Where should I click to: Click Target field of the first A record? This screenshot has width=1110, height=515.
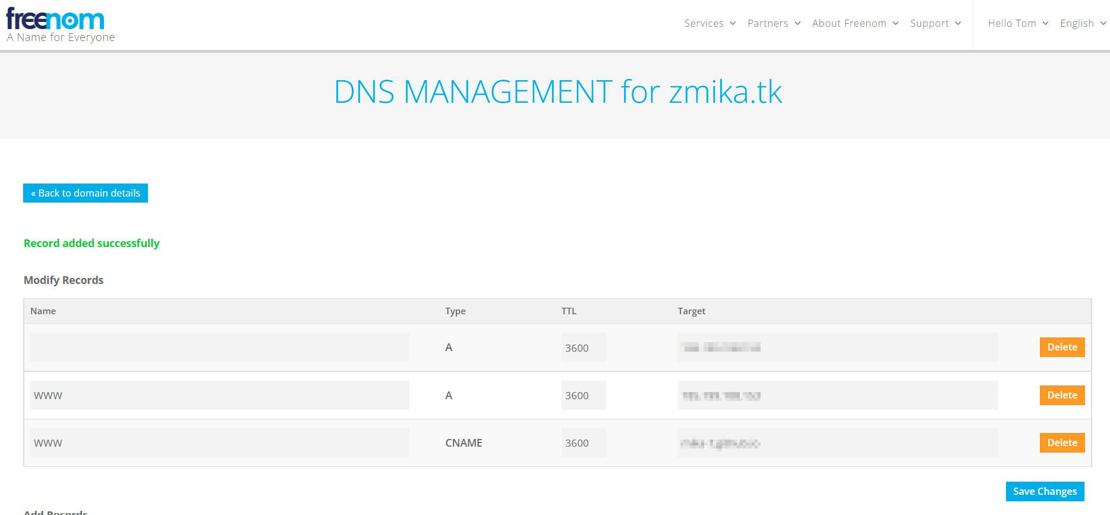(837, 347)
